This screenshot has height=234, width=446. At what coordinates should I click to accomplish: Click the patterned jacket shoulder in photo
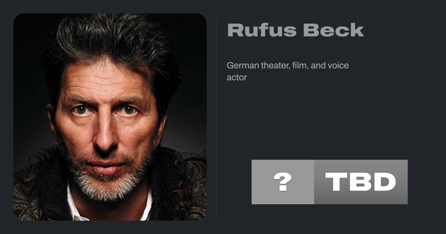[182, 186]
